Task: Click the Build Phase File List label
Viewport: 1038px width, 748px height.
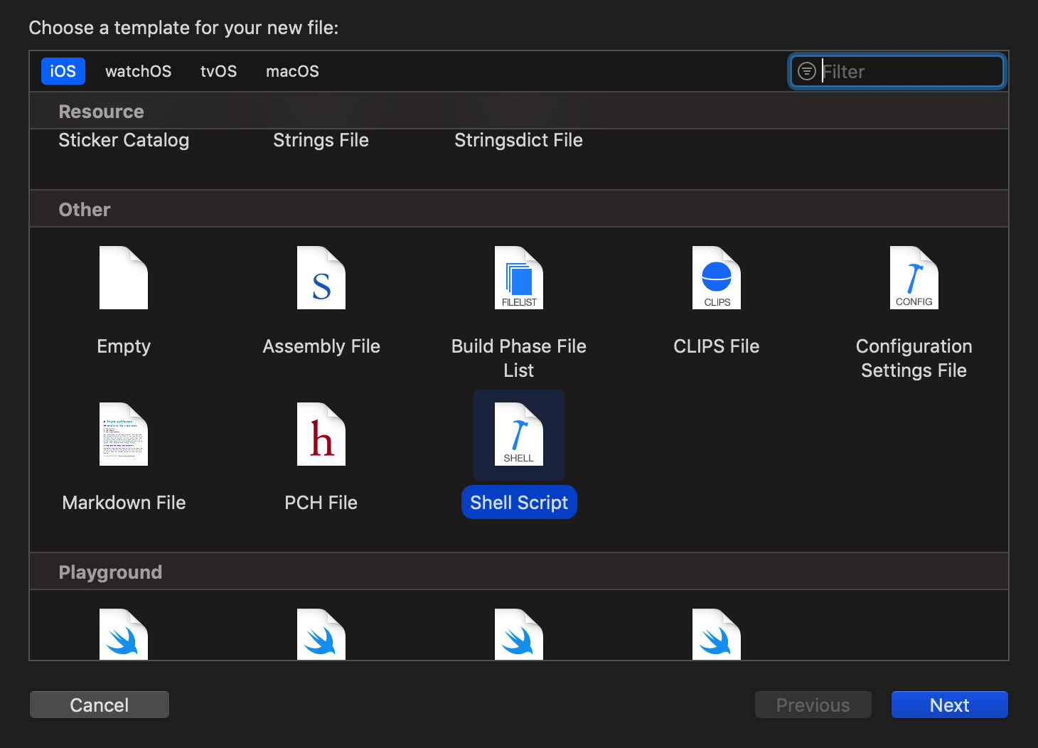Action: click(x=519, y=358)
